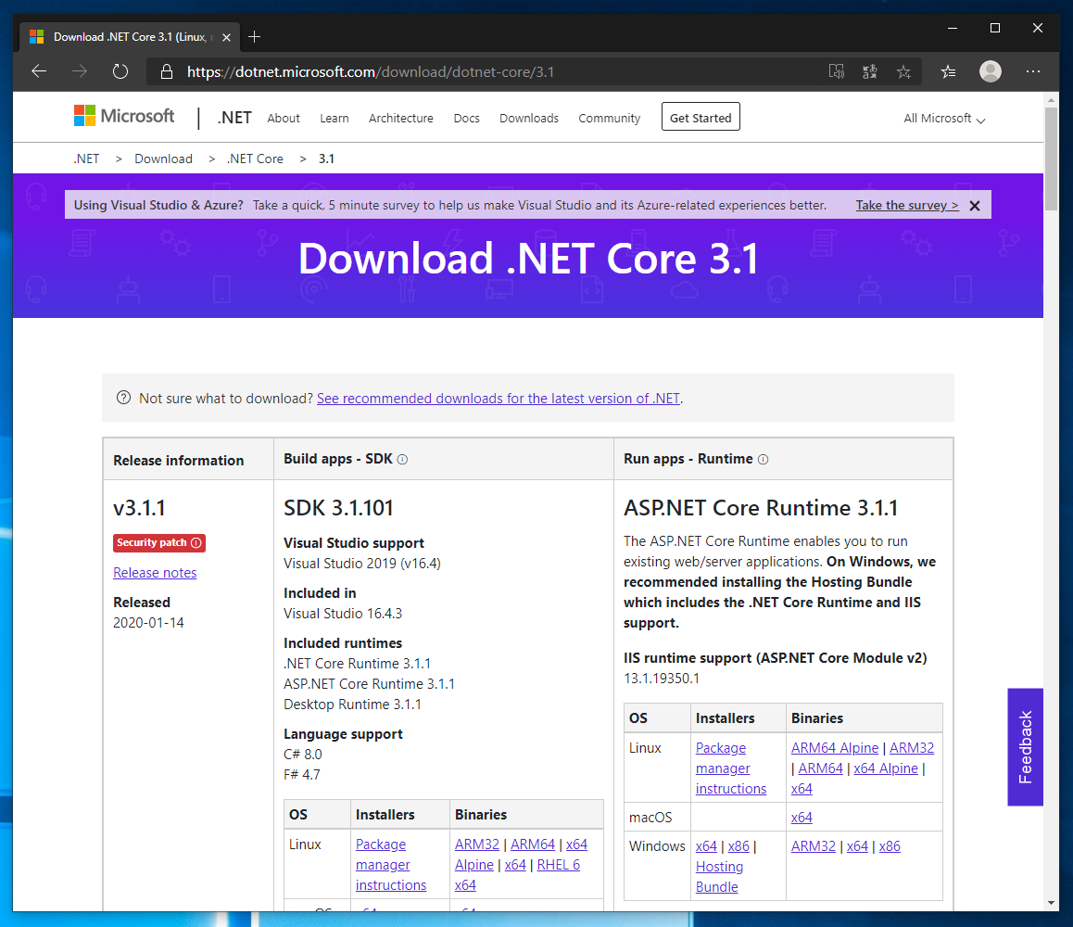The image size is (1073, 927).
Task: Download Windows Hosting Bundle installer
Action: [x=719, y=877]
